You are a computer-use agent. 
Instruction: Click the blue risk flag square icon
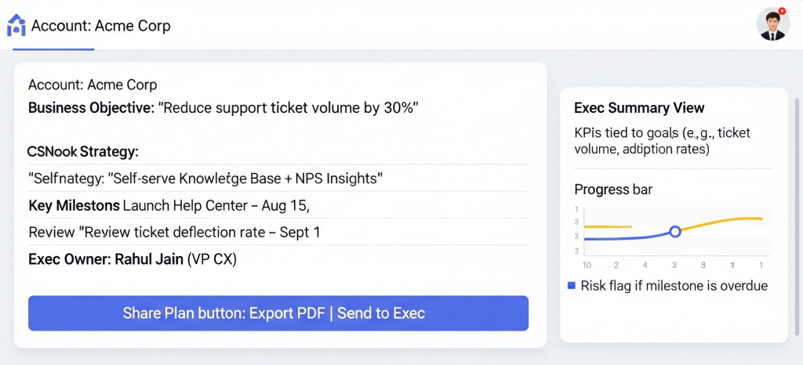click(x=571, y=285)
